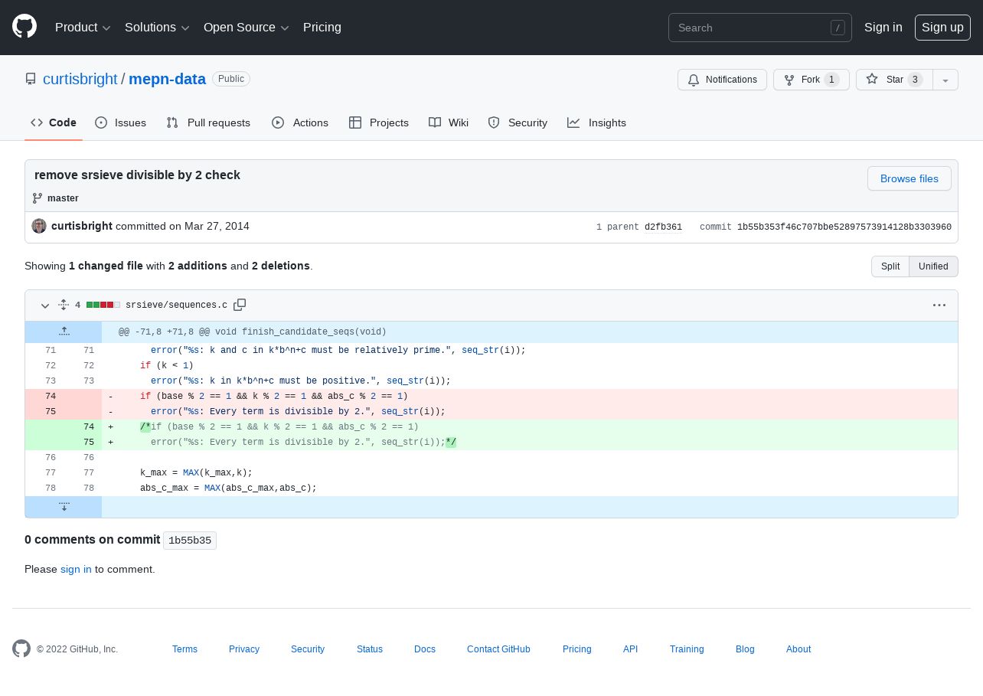Open the Actions tab

pyautogui.click(x=300, y=123)
